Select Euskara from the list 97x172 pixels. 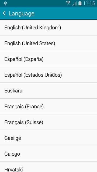point(48,91)
